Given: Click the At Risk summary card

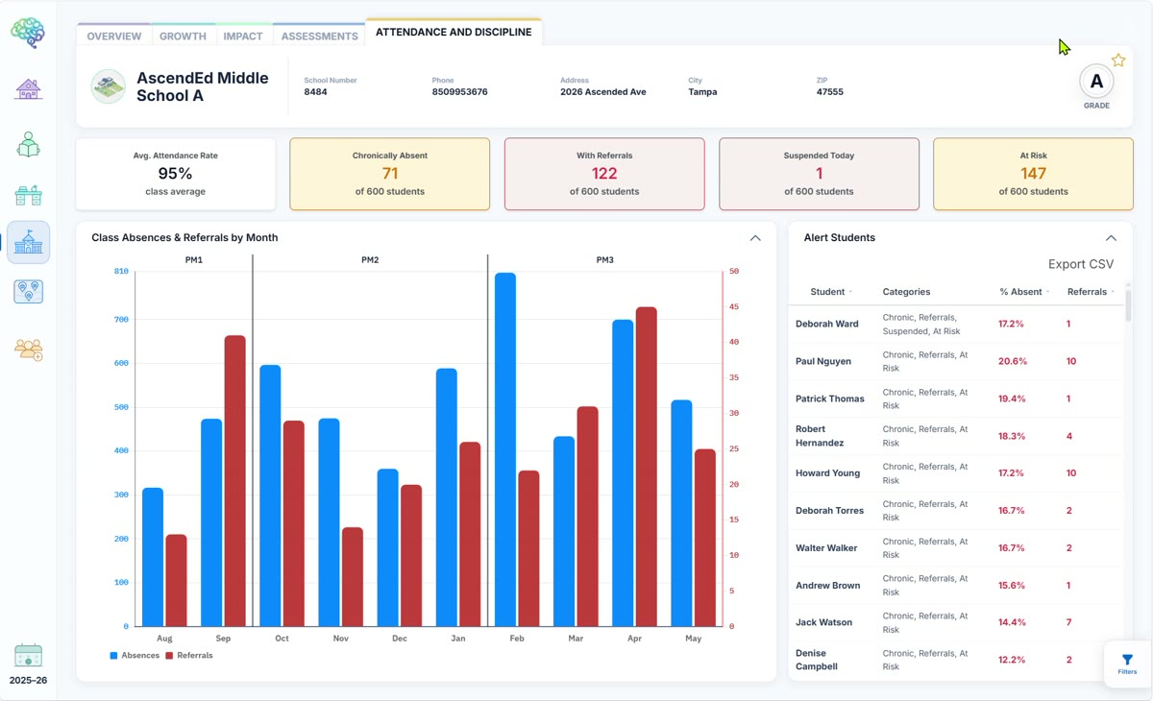Looking at the screenshot, I should point(1033,174).
